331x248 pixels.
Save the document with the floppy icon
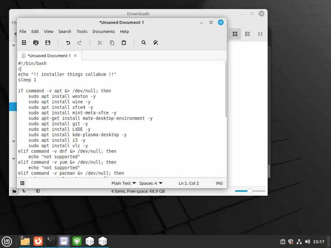(x=48, y=43)
